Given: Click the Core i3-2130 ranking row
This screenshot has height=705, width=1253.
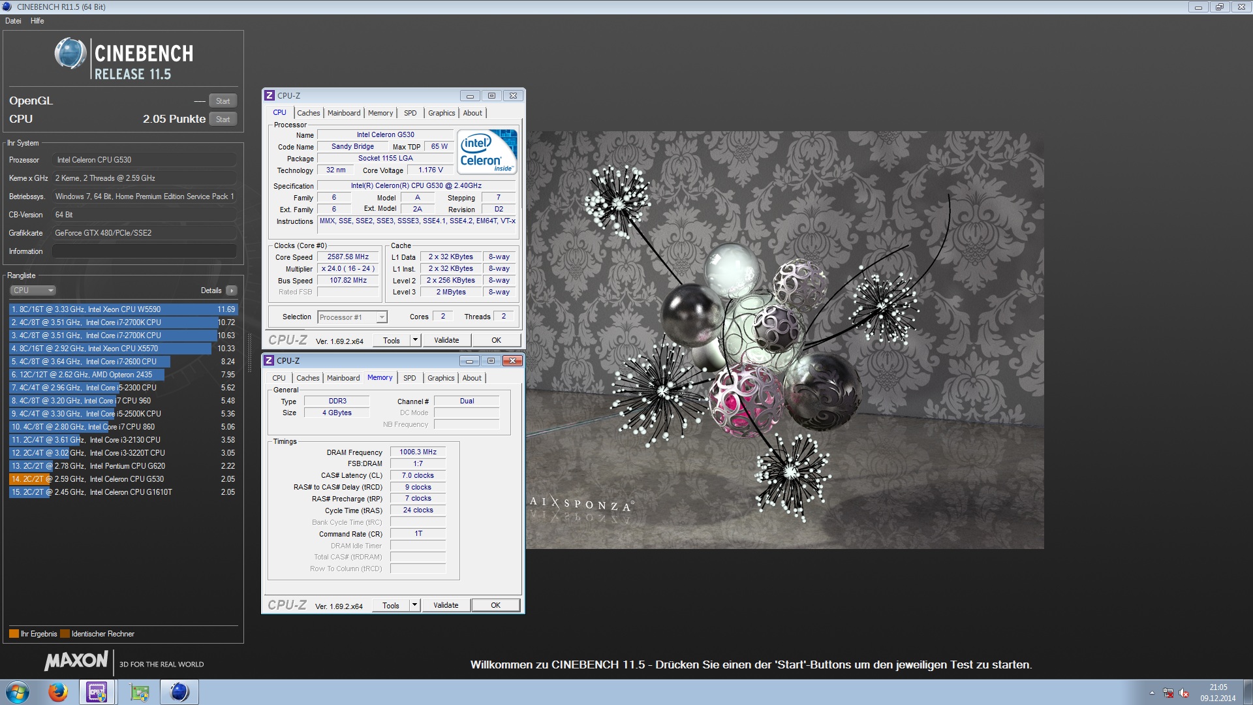Looking at the screenshot, I should coord(123,440).
